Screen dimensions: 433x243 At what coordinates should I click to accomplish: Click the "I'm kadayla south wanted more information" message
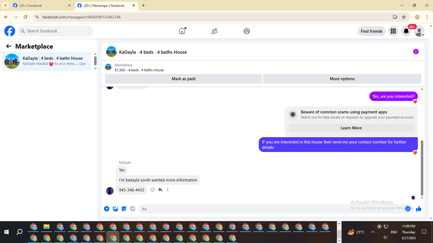click(158, 180)
